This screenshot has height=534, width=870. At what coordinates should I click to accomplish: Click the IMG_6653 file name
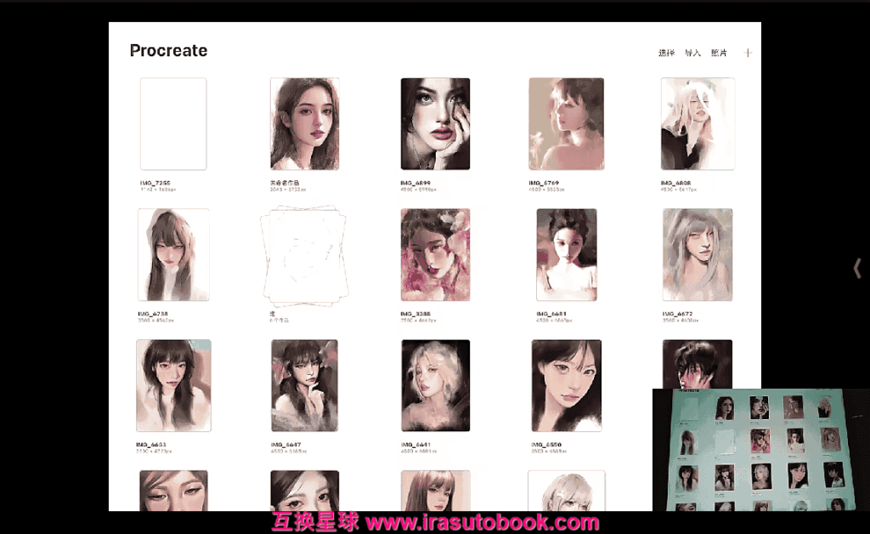[151, 445]
